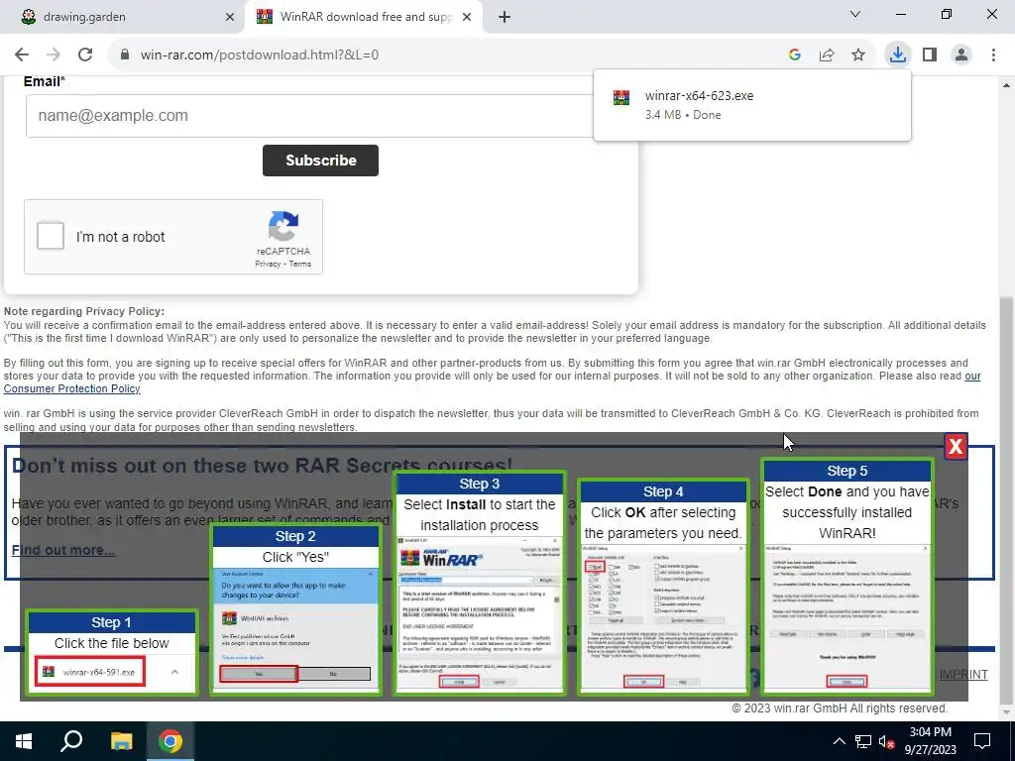Share this page using the share icon
Viewport: 1015px width, 761px height.
coord(827,55)
